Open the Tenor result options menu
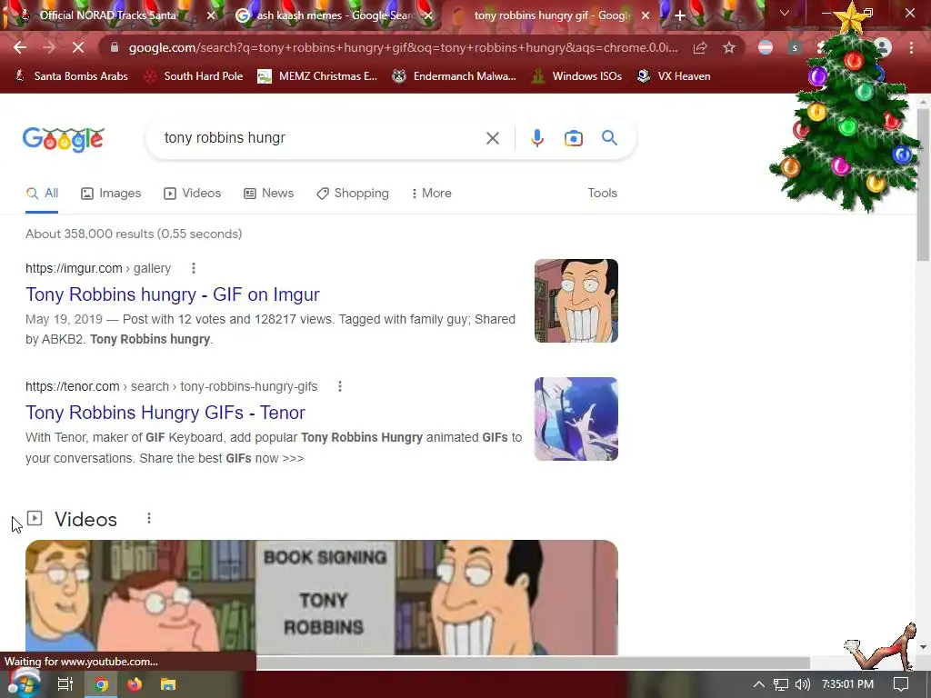Viewport: 931px width, 698px height. (x=340, y=386)
